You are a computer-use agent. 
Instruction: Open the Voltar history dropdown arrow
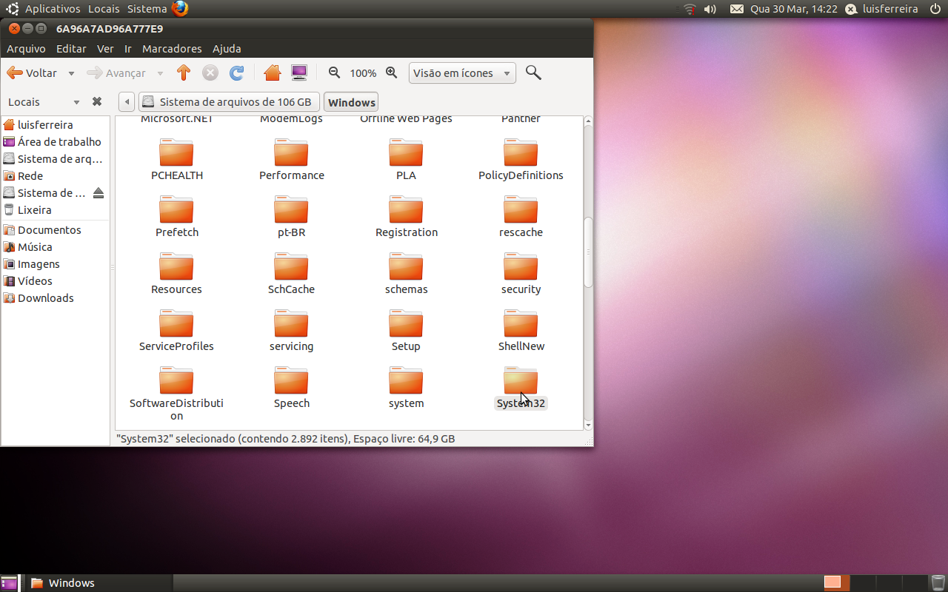pyautogui.click(x=71, y=73)
